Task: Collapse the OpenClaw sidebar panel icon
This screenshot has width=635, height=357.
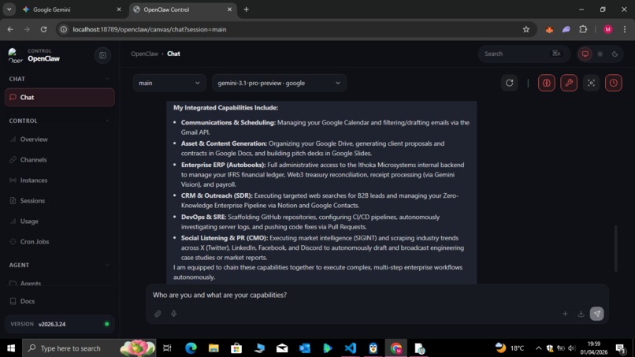Action: [x=102, y=55]
